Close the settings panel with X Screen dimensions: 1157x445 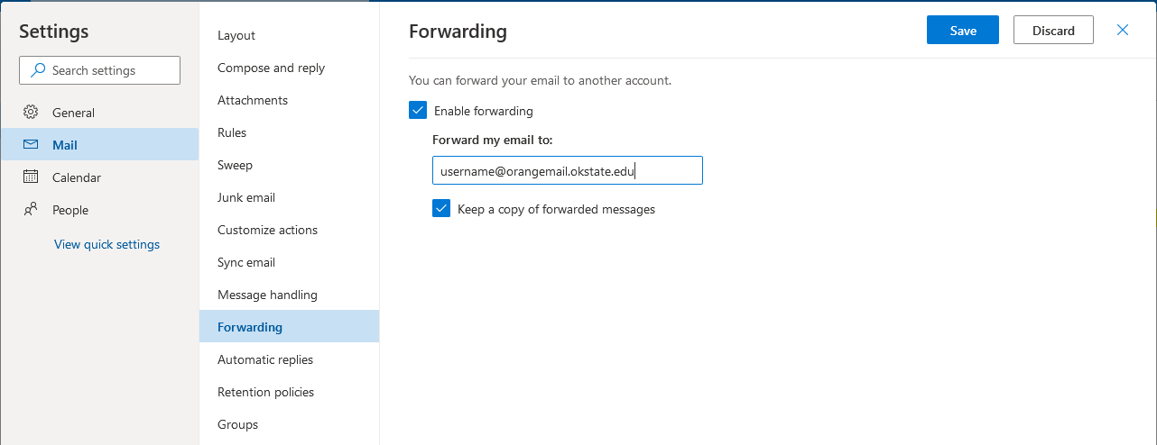coord(1123,30)
